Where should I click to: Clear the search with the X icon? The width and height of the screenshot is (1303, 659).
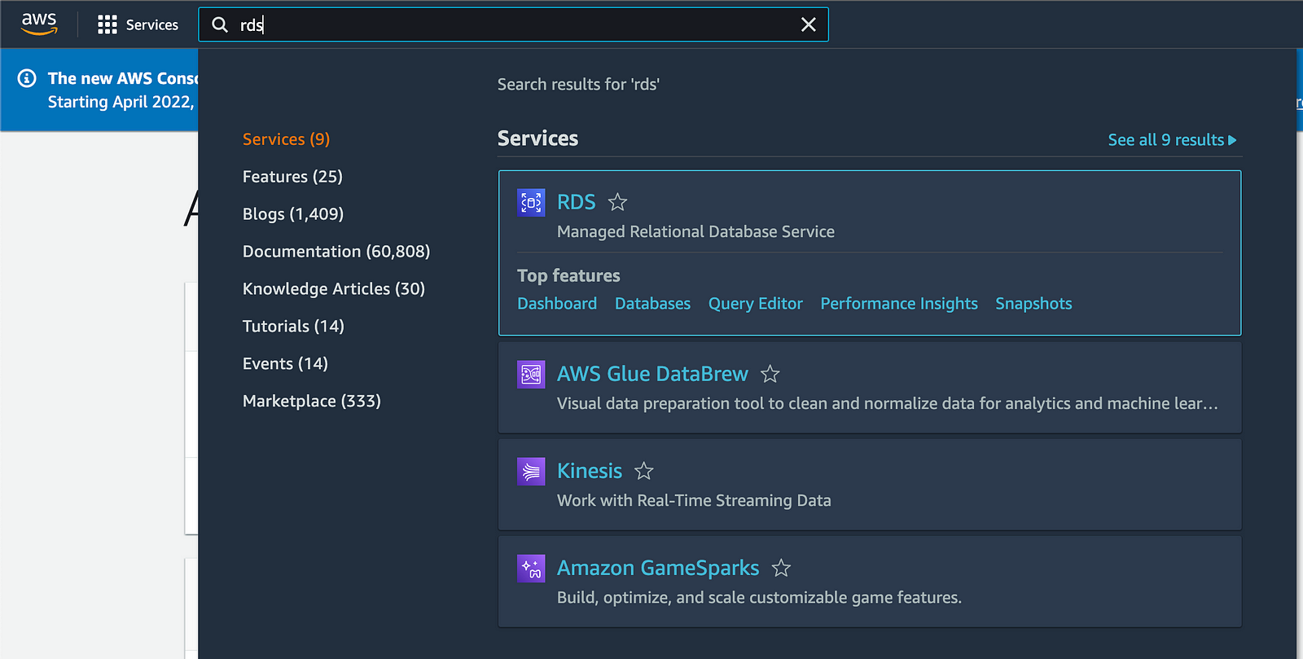[x=808, y=24]
